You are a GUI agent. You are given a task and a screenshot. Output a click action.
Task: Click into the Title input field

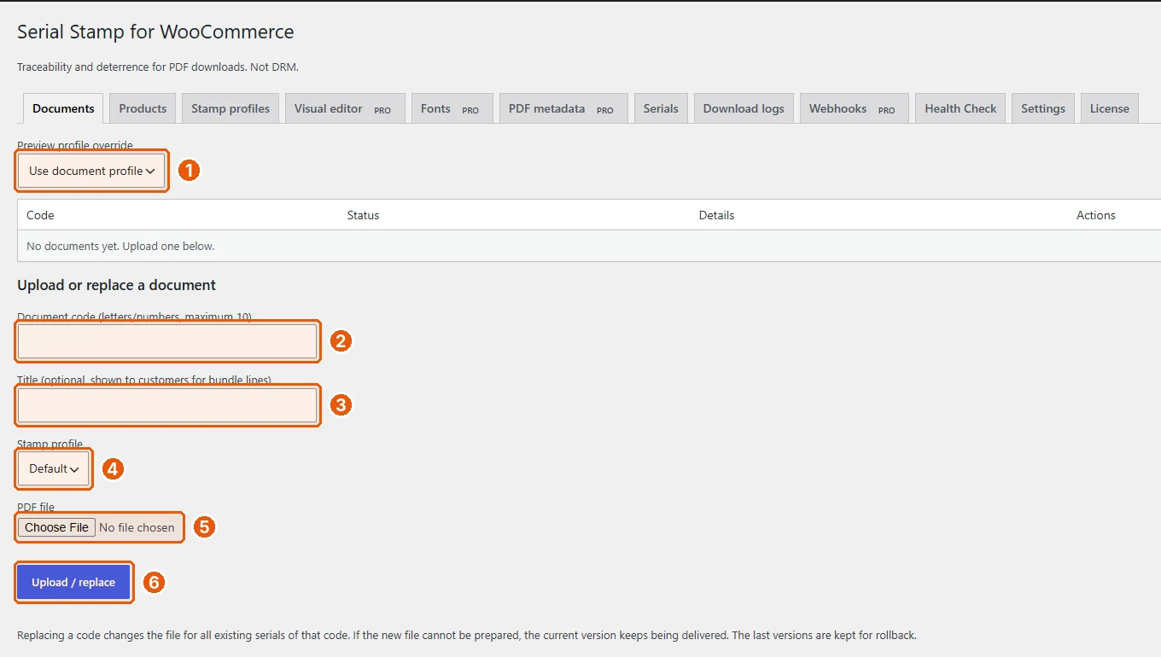click(x=167, y=405)
